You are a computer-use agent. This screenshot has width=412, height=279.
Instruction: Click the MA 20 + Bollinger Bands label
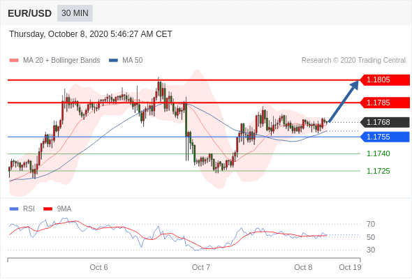click(61, 61)
